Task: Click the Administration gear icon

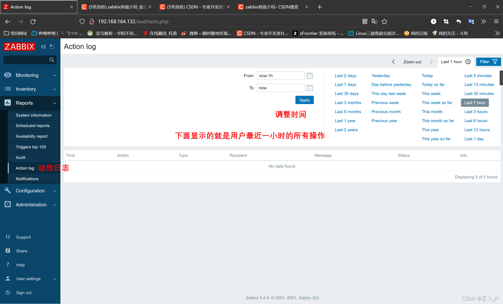Action: point(8,204)
